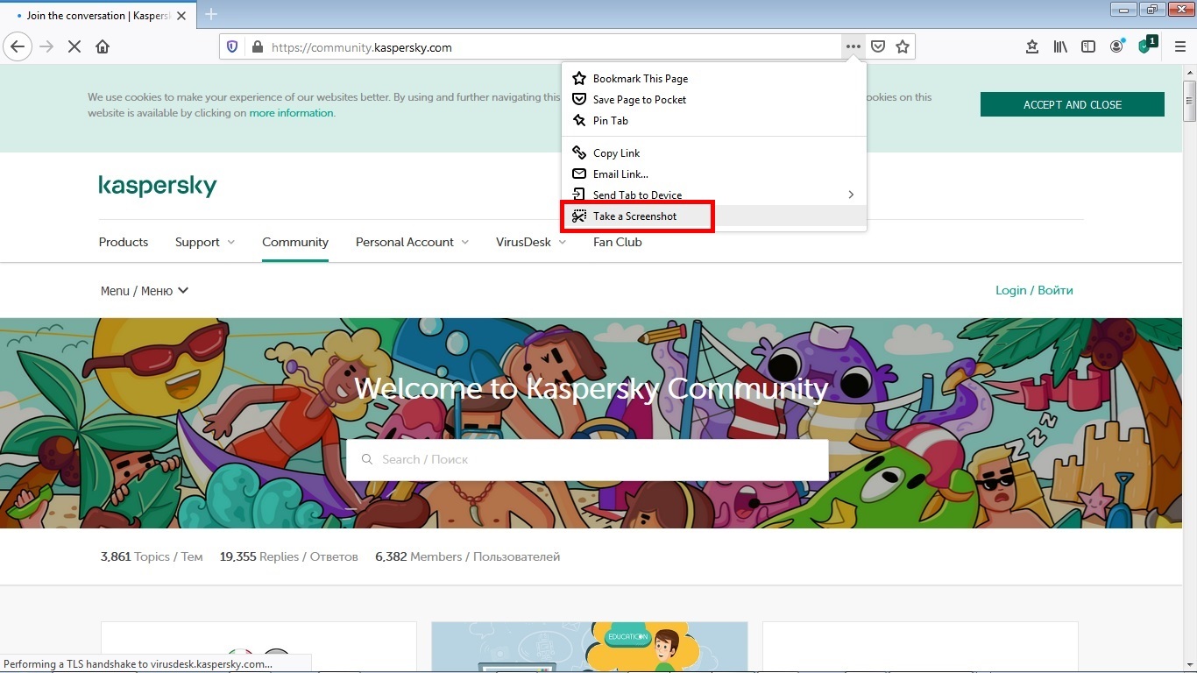Viewport: 1197px width, 673px height.
Task: Expand Send Tab to Device submenu
Action: pos(714,195)
